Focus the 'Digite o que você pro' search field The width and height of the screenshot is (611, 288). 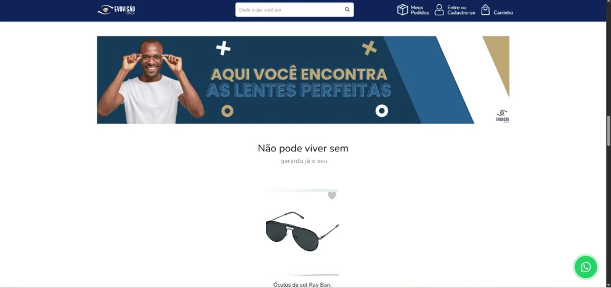click(290, 10)
